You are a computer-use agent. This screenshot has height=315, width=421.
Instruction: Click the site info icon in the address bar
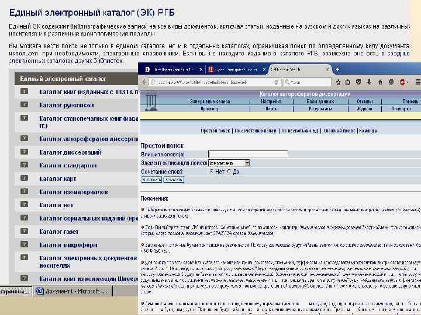(153, 82)
